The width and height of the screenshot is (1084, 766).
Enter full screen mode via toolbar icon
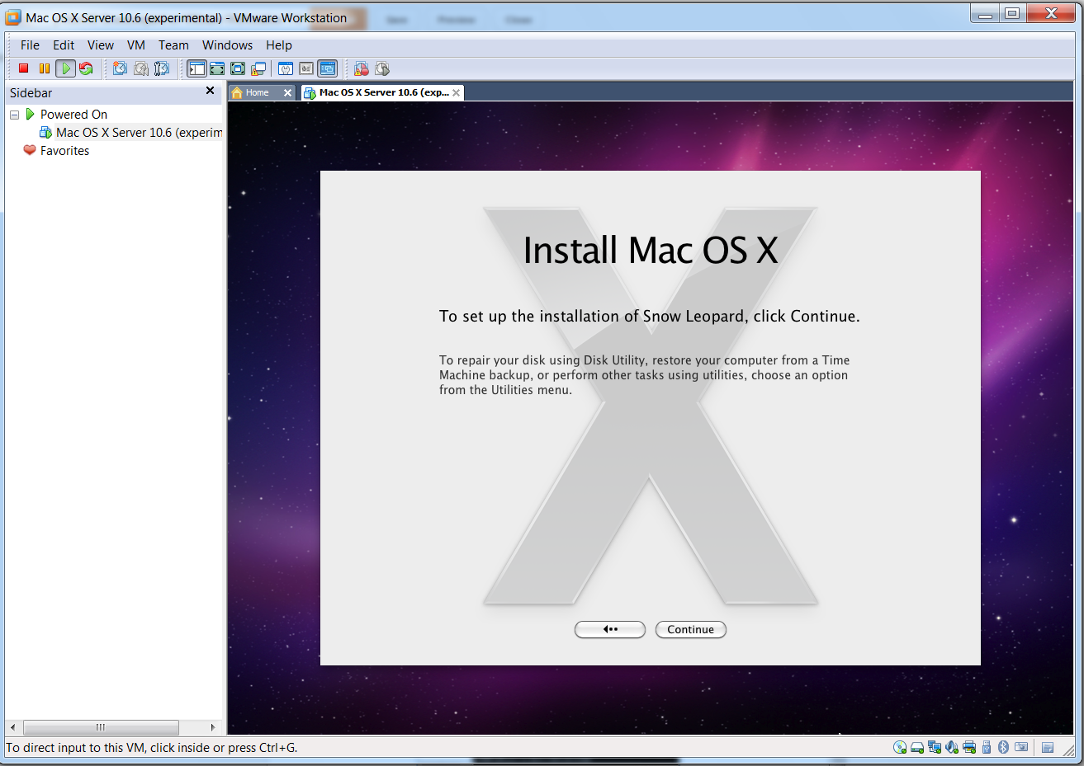pos(238,68)
